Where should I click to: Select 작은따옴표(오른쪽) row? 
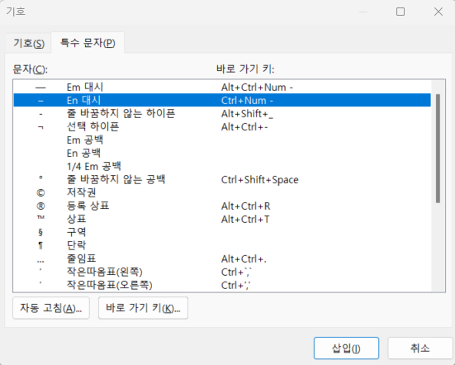pyautogui.click(x=222, y=285)
